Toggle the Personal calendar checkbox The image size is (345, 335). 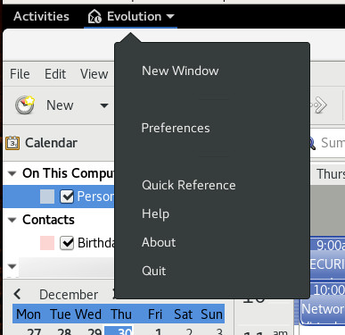[67, 197]
